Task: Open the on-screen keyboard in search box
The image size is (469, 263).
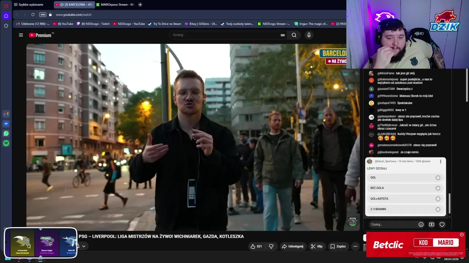Action: coord(282,35)
